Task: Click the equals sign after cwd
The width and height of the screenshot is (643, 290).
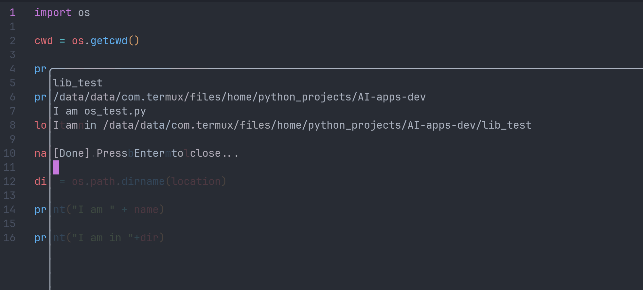Action: point(62,41)
